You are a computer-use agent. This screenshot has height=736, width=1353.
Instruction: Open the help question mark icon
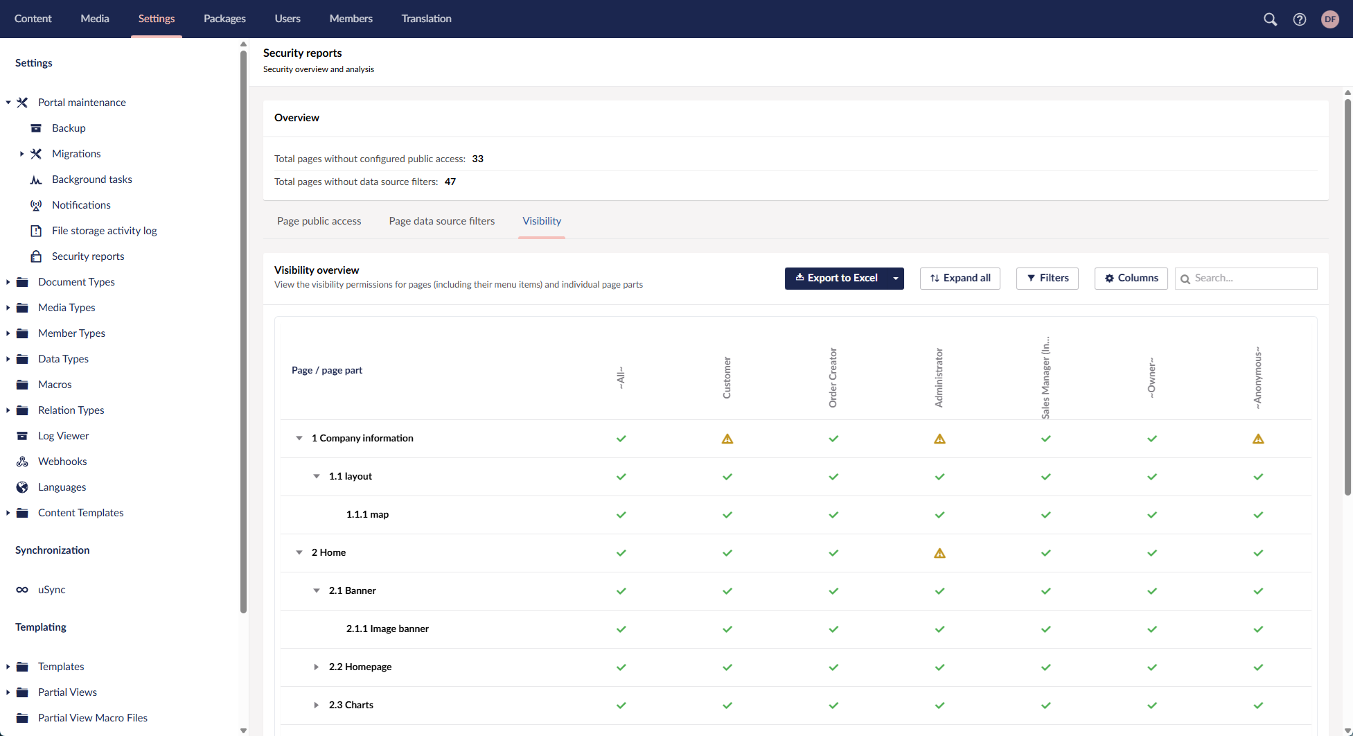click(x=1300, y=19)
